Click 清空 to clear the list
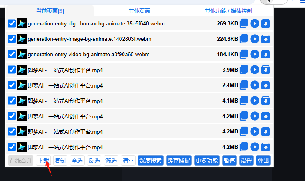Image resolution: width=305 pixels, height=181 pixels. (128, 161)
